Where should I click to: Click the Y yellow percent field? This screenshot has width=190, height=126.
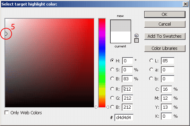166,107
